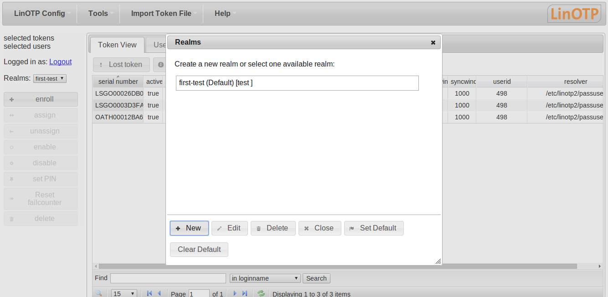Open the Realms first-test dropdown
Viewport: 608px width, 297px height.
point(50,78)
